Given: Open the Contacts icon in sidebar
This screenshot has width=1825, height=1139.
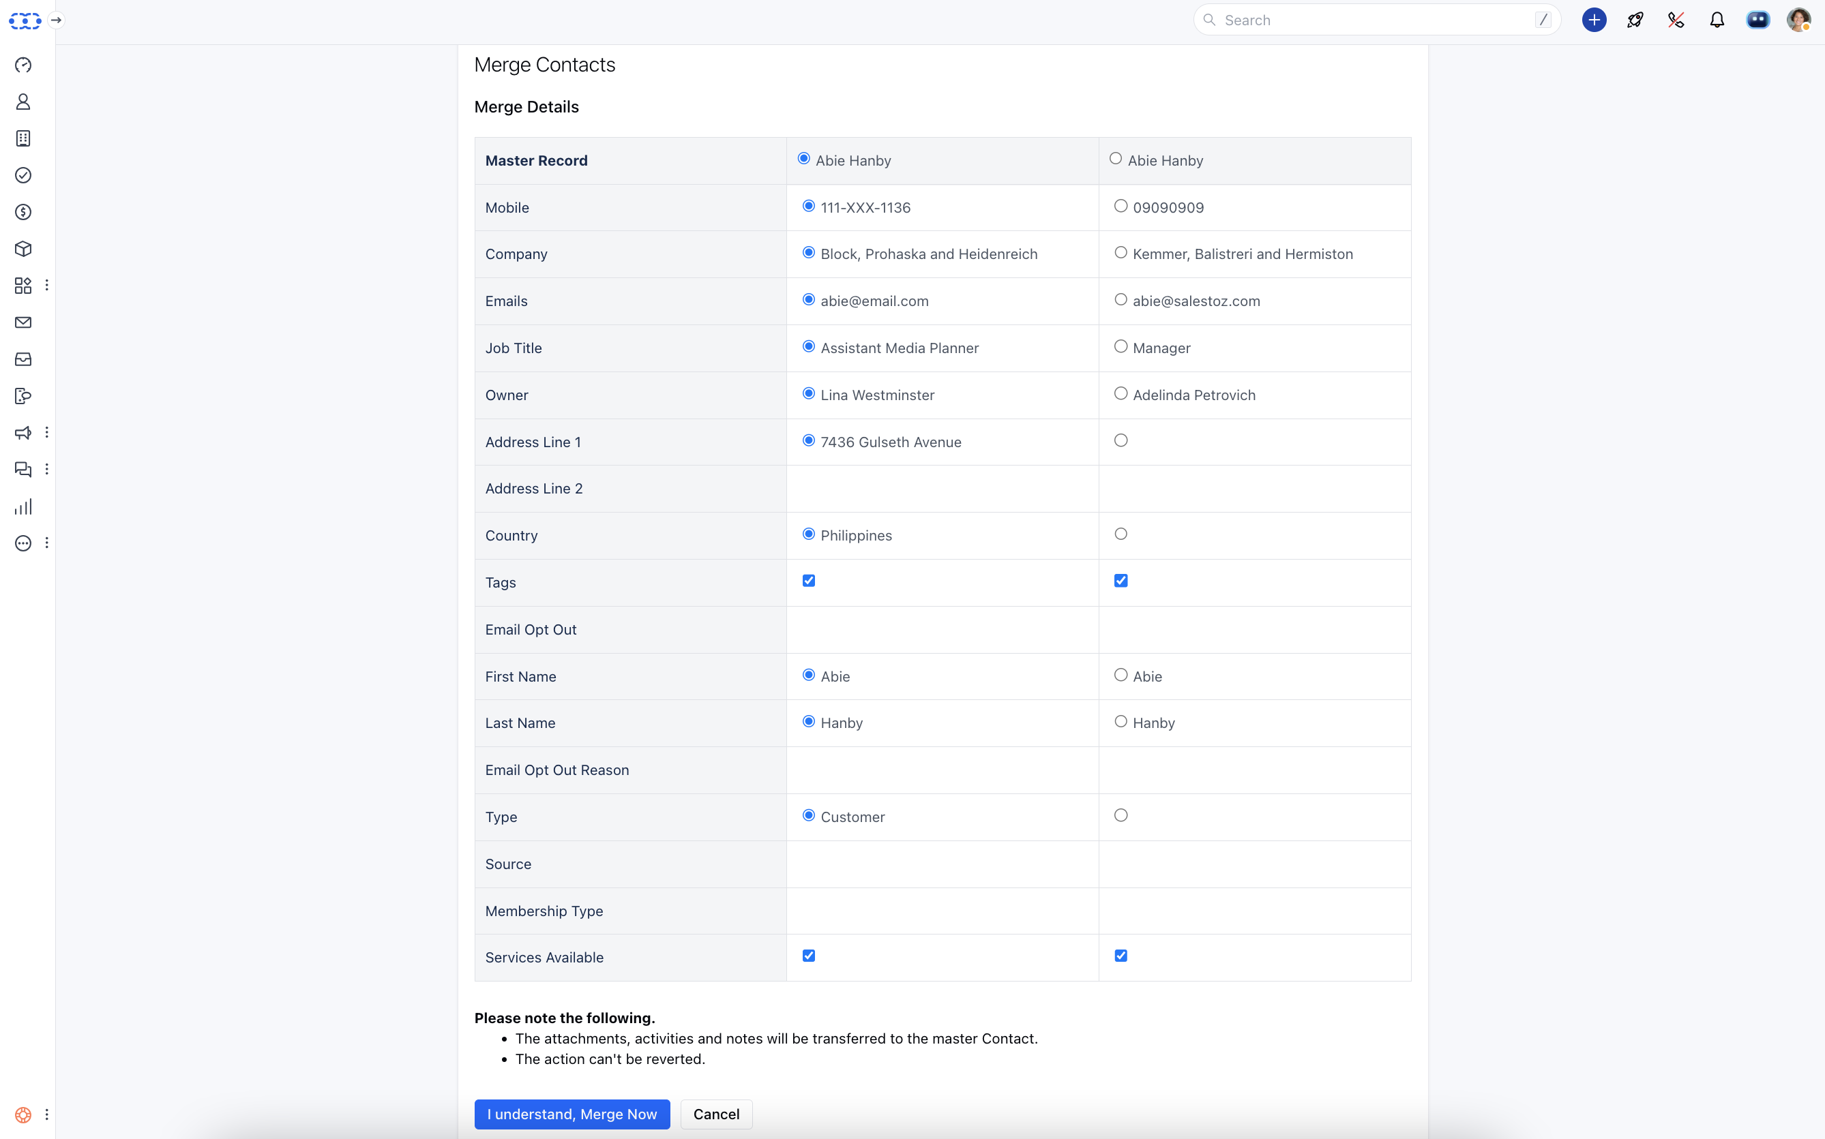Looking at the screenshot, I should (23, 102).
